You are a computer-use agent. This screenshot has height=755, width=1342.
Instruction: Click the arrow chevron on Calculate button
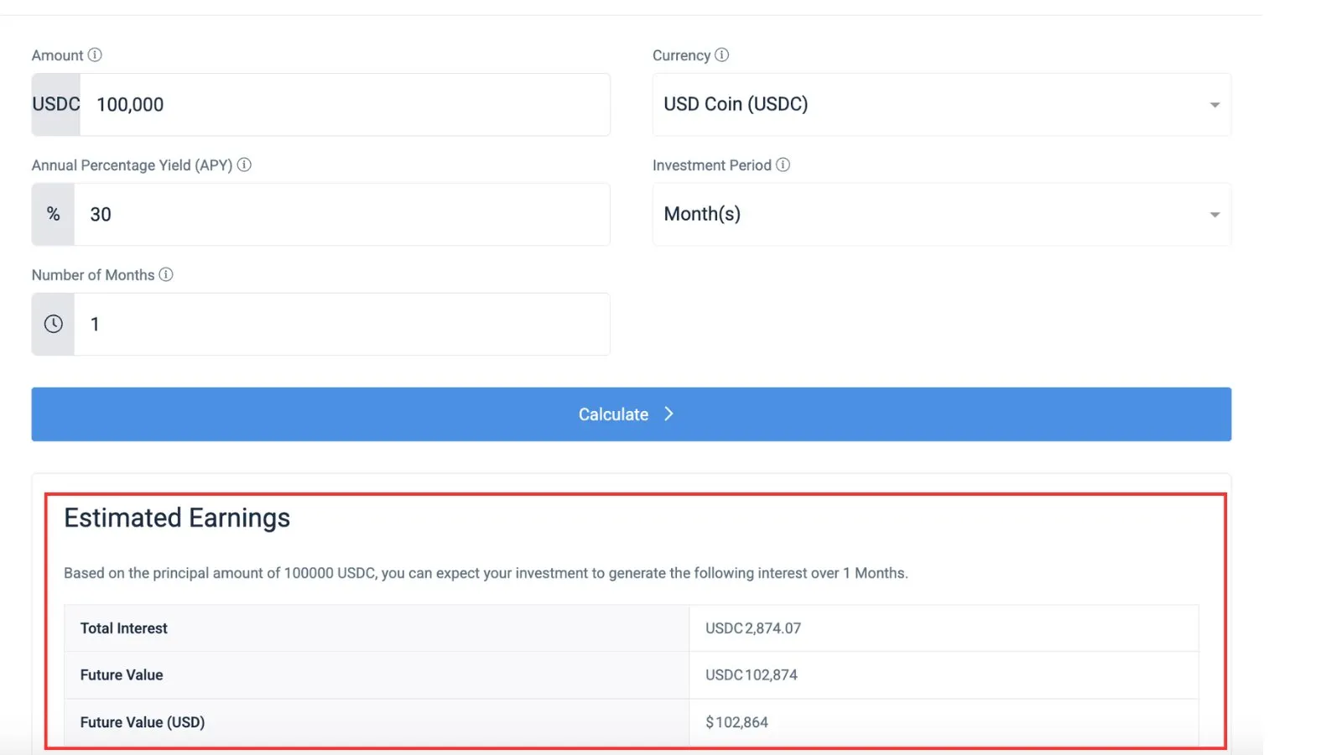(x=668, y=414)
